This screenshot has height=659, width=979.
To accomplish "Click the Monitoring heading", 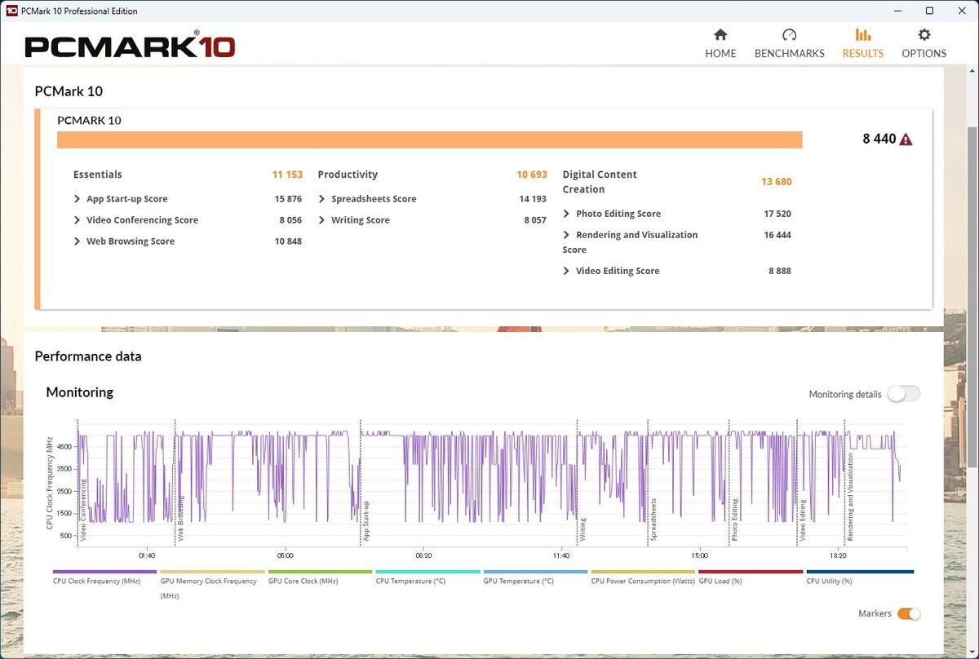I will (80, 392).
